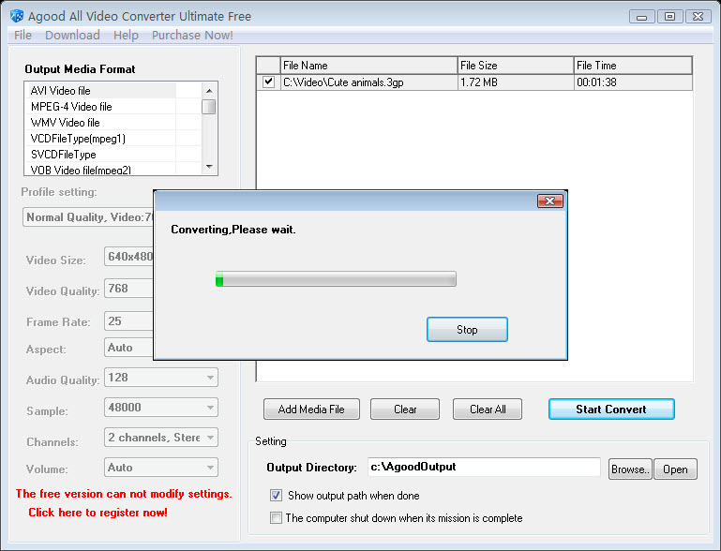This screenshot has height=551, width=721.
Task: Click the Output Directory path field
Action: coord(484,467)
